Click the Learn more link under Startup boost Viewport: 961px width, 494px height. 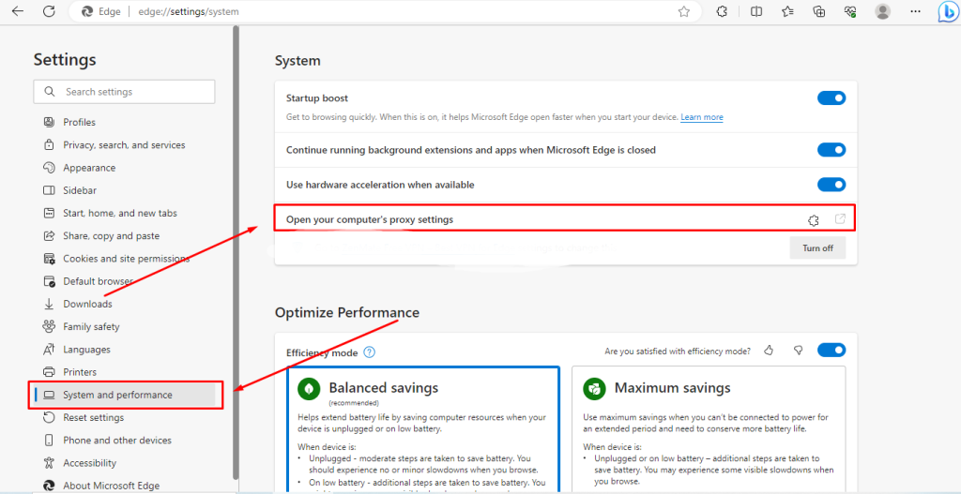click(702, 117)
